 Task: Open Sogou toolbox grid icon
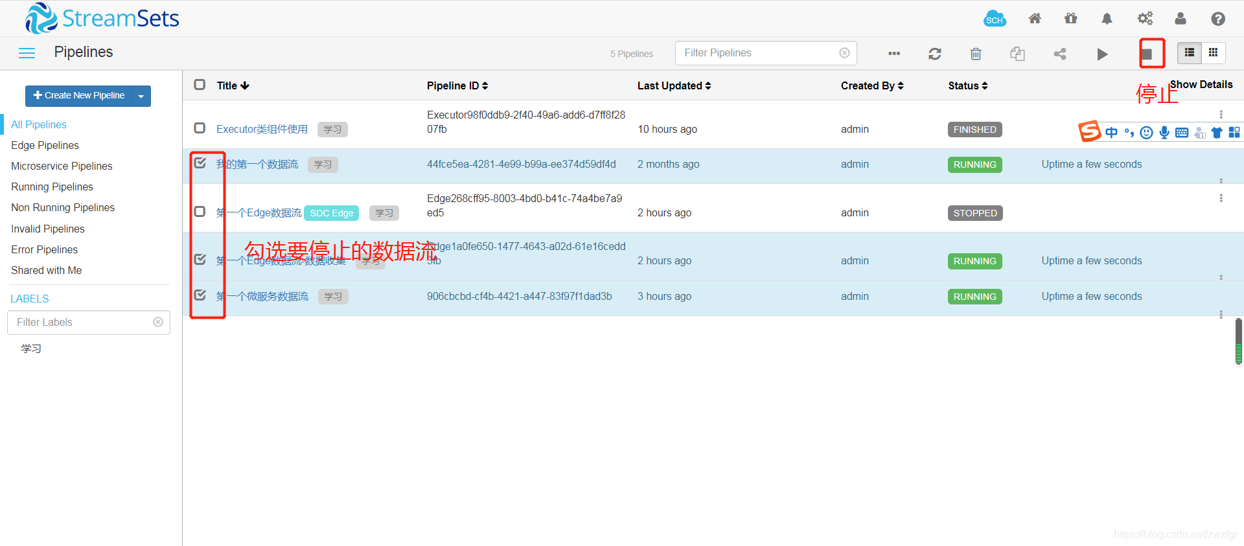click(1234, 133)
